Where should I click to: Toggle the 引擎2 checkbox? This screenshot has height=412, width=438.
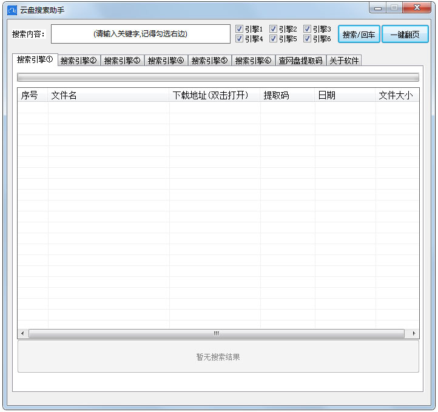pos(273,28)
